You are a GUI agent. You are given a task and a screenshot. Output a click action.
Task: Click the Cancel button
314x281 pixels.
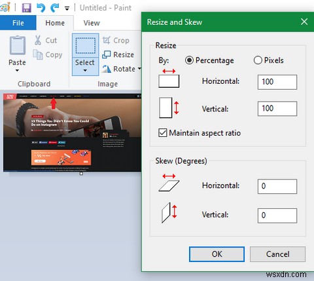(x=277, y=254)
